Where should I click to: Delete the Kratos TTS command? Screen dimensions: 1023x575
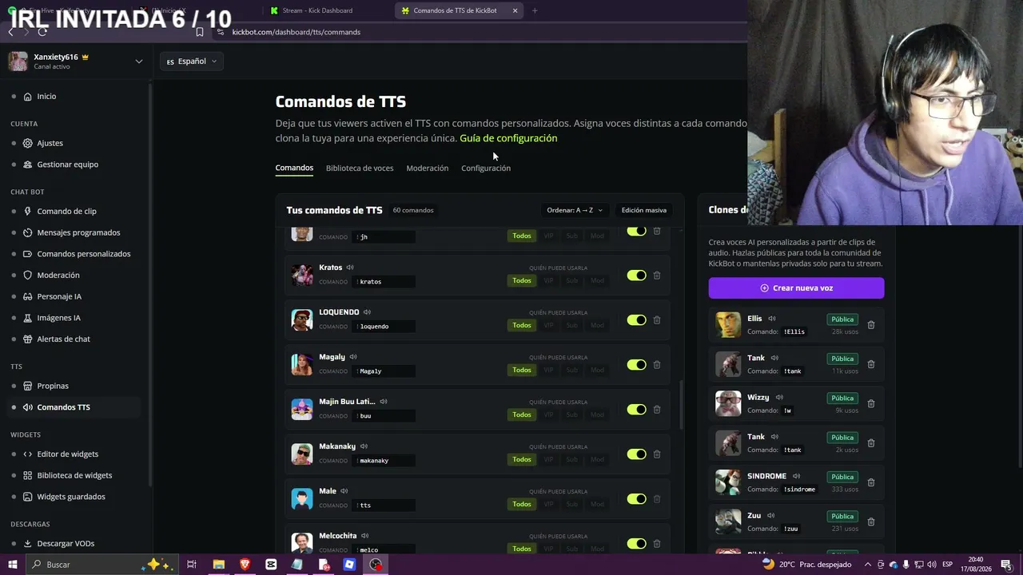coord(657,276)
